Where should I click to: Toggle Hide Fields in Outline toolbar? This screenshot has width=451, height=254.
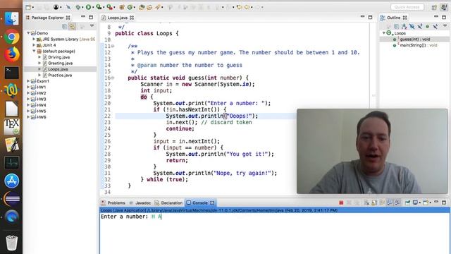[412, 27]
